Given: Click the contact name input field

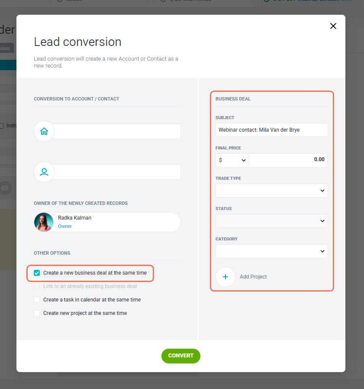Looking at the screenshot, I should click(116, 172).
